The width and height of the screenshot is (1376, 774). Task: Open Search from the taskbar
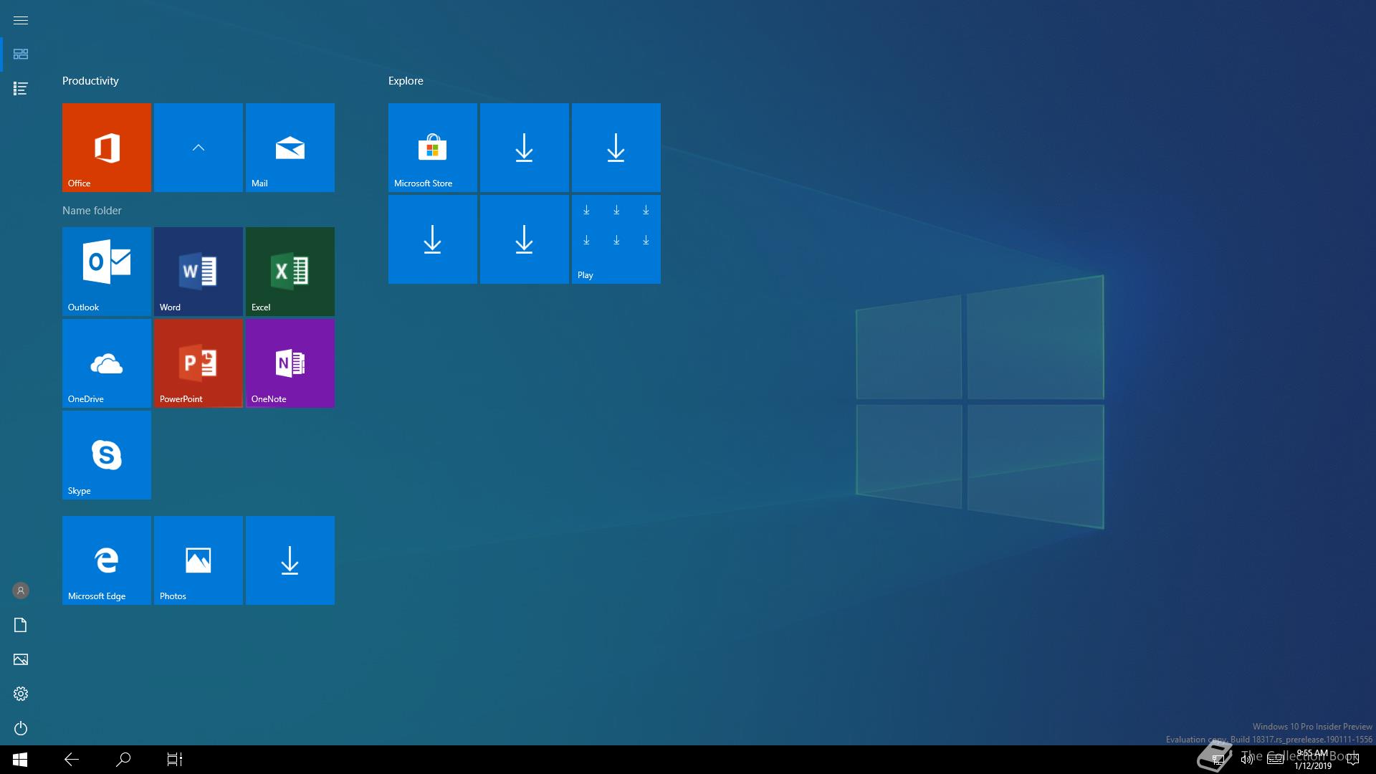(123, 760)
